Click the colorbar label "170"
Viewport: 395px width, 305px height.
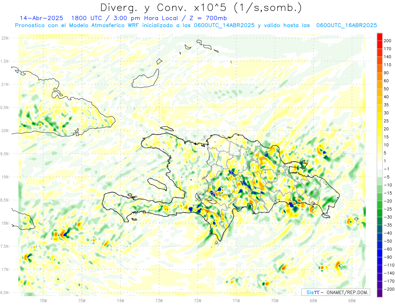point(388,49)
